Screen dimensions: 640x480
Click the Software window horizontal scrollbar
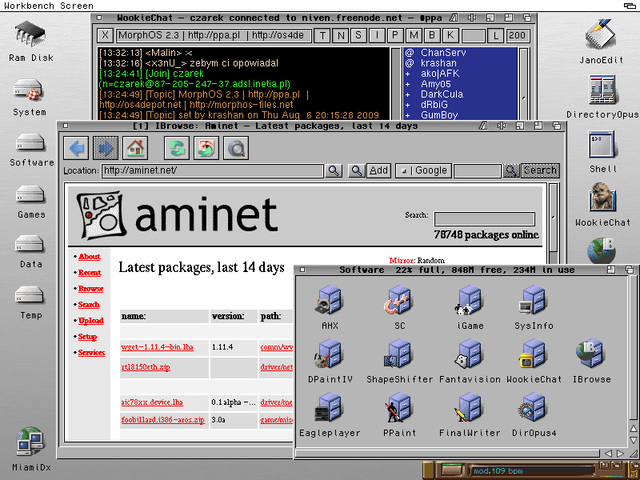click(447, 454)
